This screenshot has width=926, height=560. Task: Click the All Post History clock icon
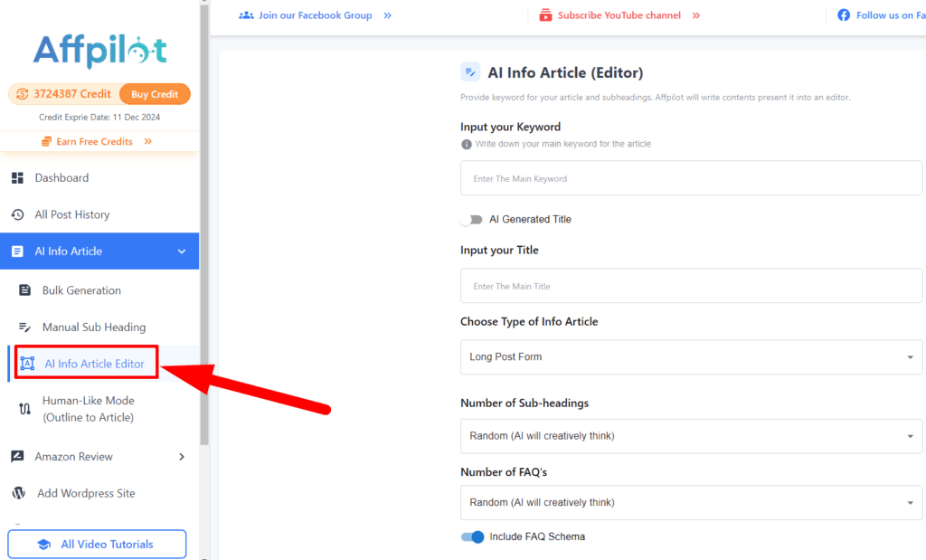click(x=17, y=215)
